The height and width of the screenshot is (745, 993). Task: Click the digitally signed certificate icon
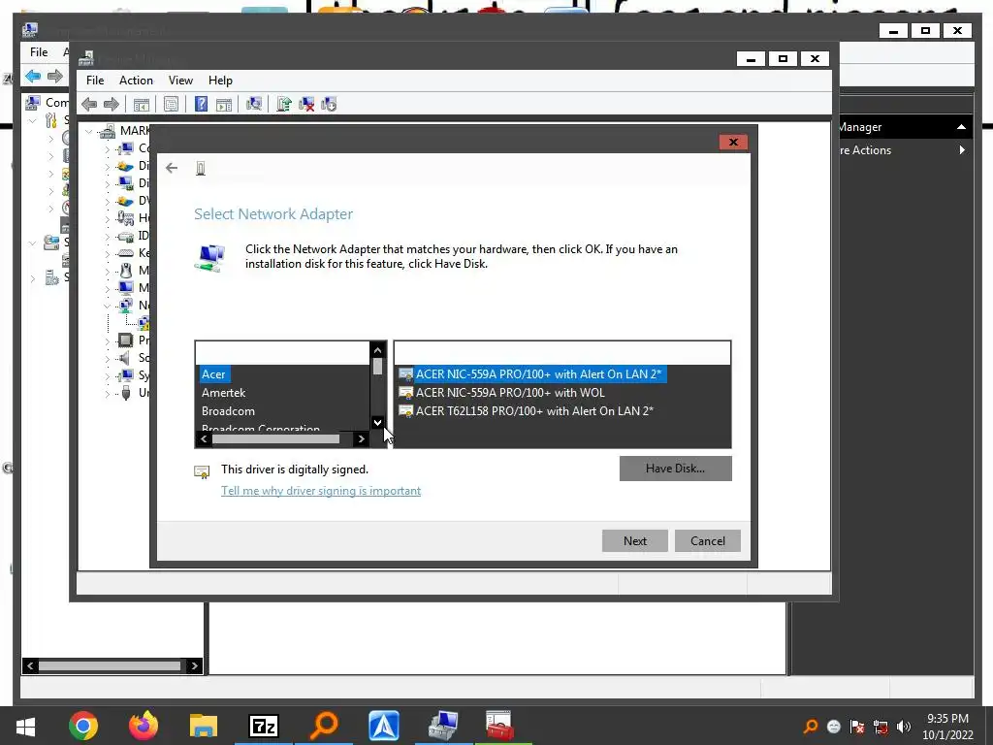click(x=202, y=472)
